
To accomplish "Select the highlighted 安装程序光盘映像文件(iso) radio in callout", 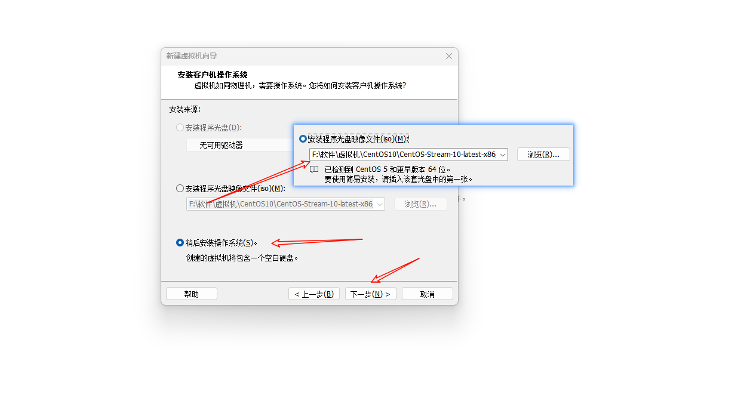I will pyautogui.click(x=303, y=139).
